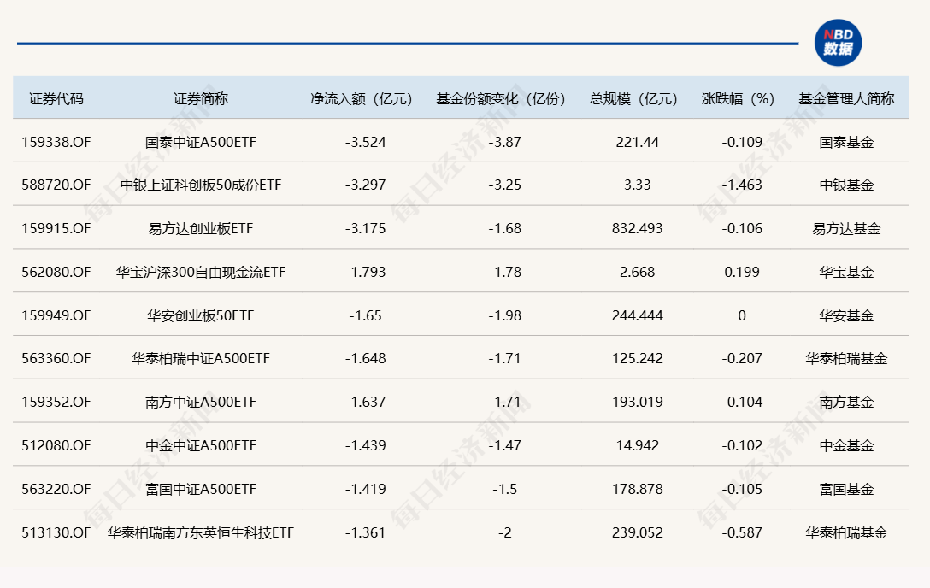Screen dimensions: 930x588
Task: Select the 净流入额（亿元） column header
Action: pos(362,98)
